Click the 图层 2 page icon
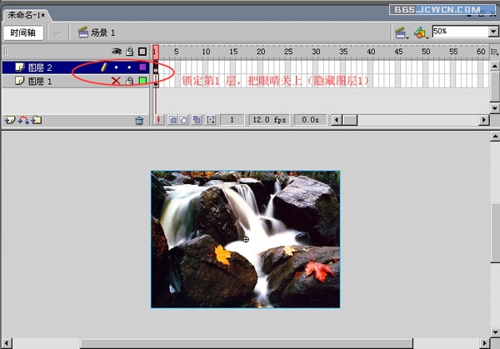The width and height of the screenshot is (500, 349). [20, 67]
